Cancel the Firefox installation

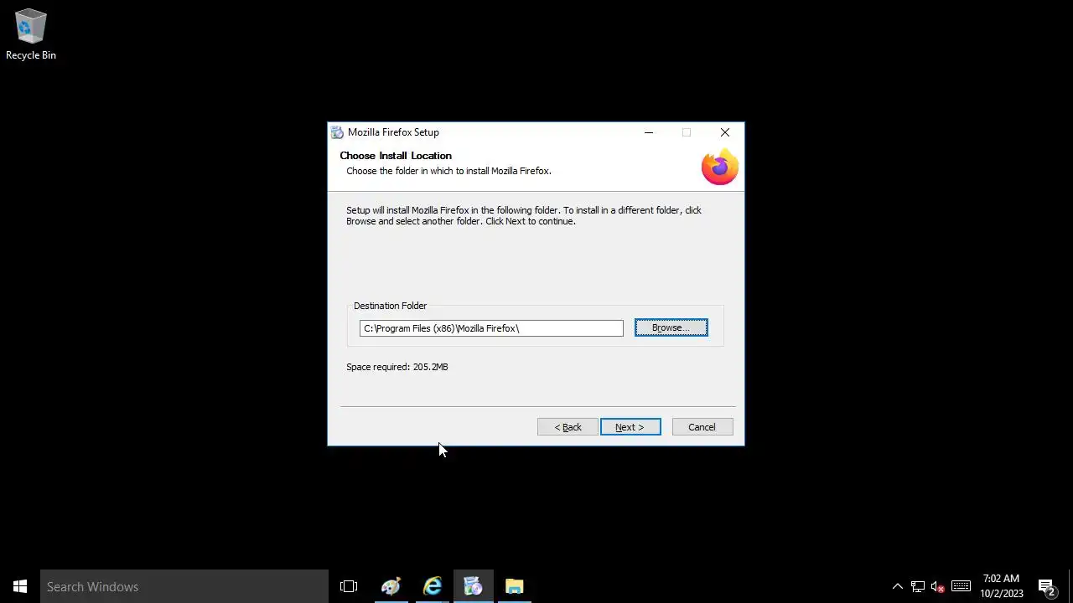point(702,427)
